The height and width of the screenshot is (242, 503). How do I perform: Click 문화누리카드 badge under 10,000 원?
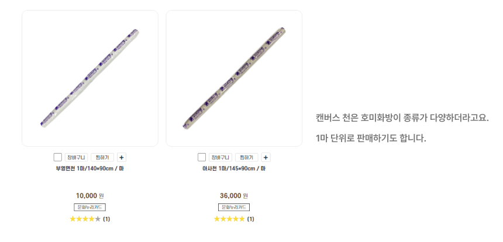pos(90,208)
